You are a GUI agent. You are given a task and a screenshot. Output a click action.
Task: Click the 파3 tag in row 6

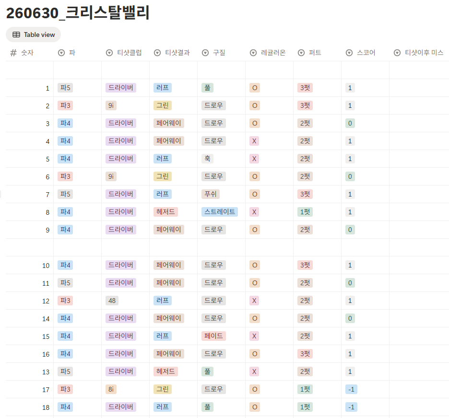(65, 176)
